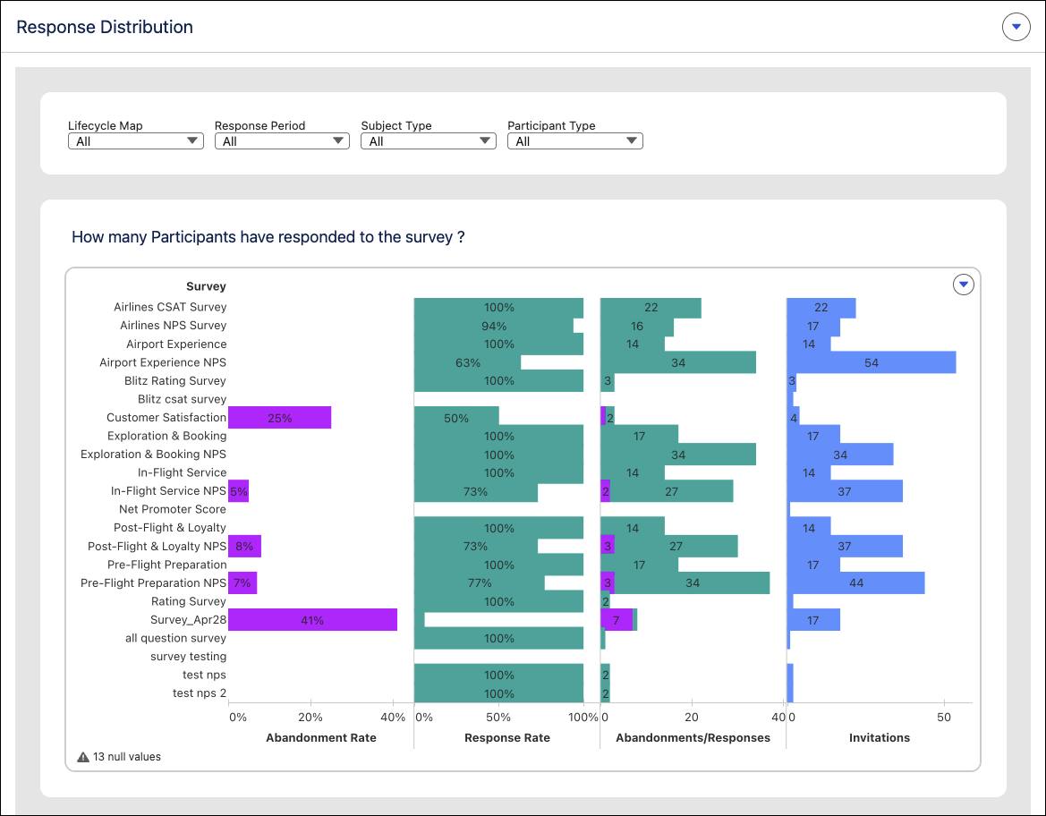This screenshot has width=1046, height=816.
Task: Select the In-Flight Service NPS label
Action: pyautogui.click(x=169, y=491)
